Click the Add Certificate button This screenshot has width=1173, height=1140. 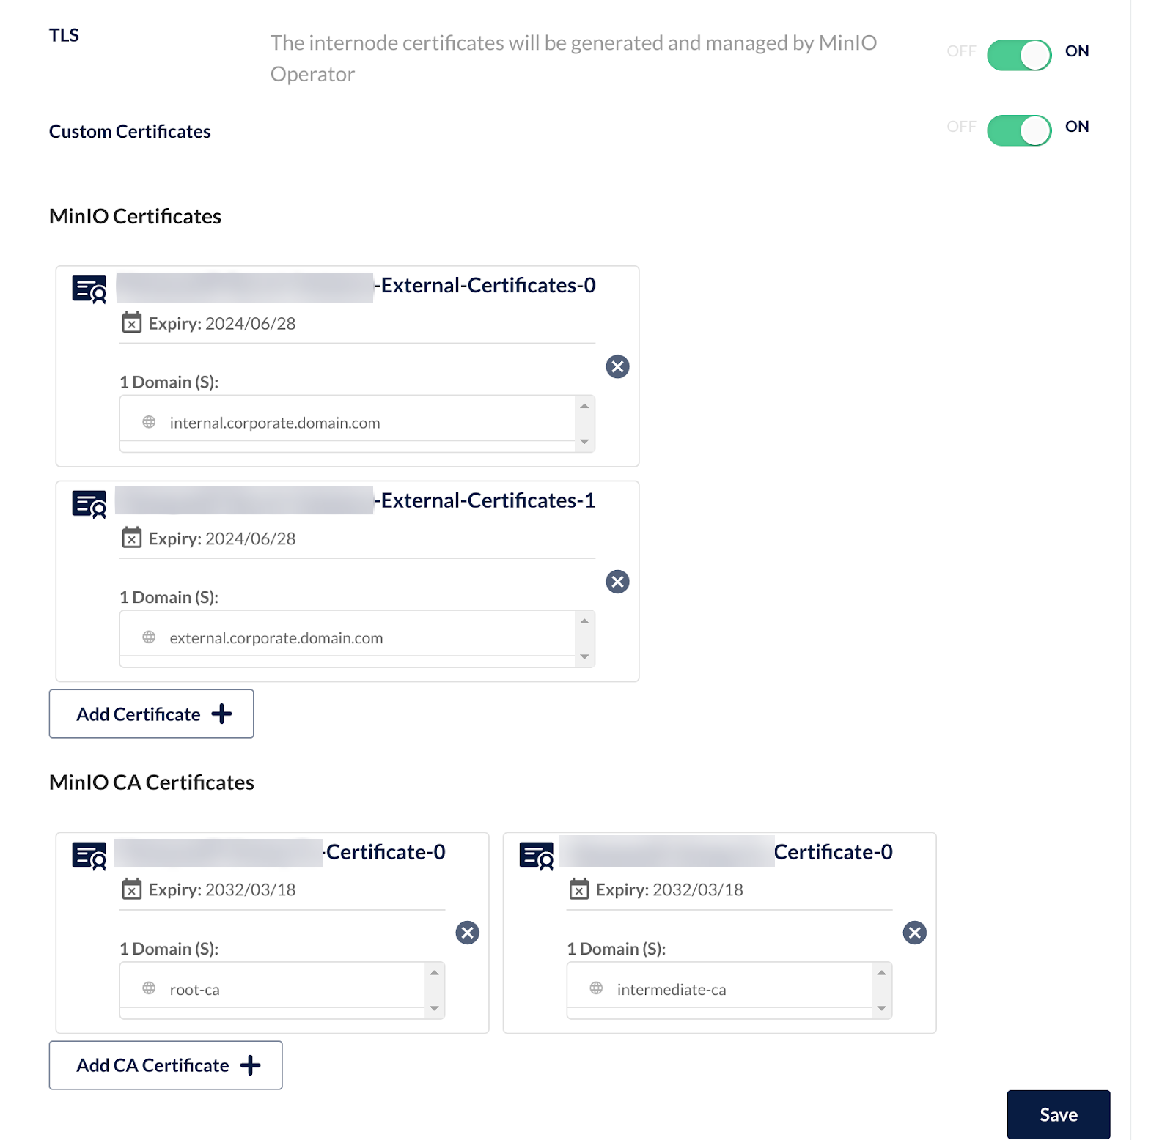[152, 714]
